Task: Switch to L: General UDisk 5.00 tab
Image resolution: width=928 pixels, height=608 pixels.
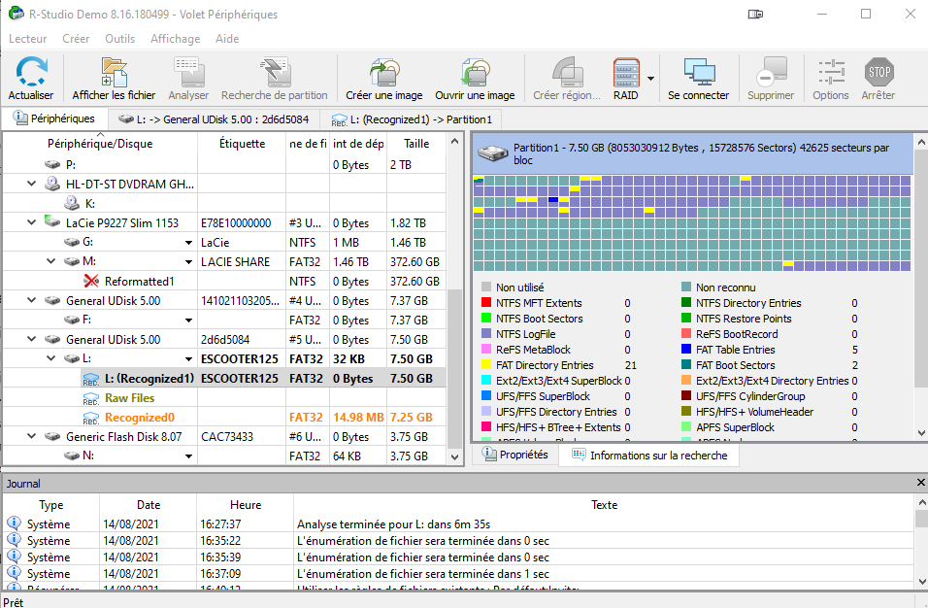Action: [214, 119]
